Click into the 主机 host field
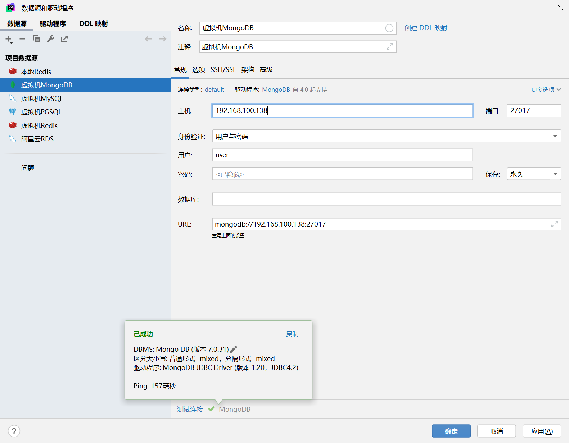Image resolution: width=569 pixels, height=443 pixels. point(342,110)
